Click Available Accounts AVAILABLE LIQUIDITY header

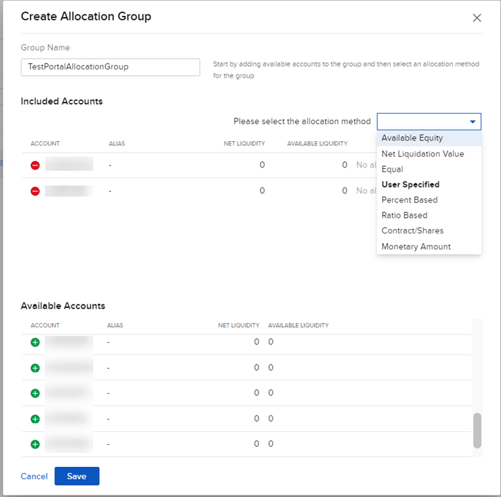[298, 325]
